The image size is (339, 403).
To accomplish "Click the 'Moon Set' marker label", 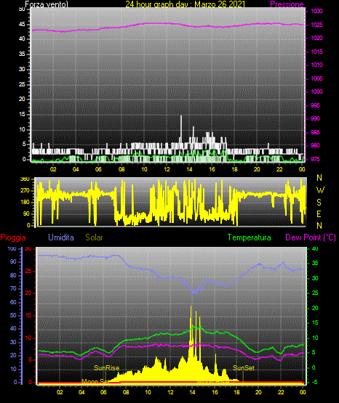I will [x=95, y=381].
